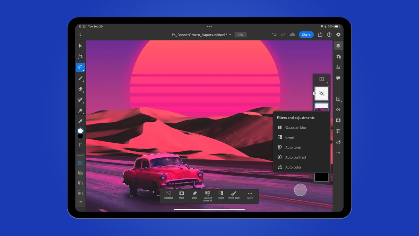Click Deselect in selection bar

(169, 195)
